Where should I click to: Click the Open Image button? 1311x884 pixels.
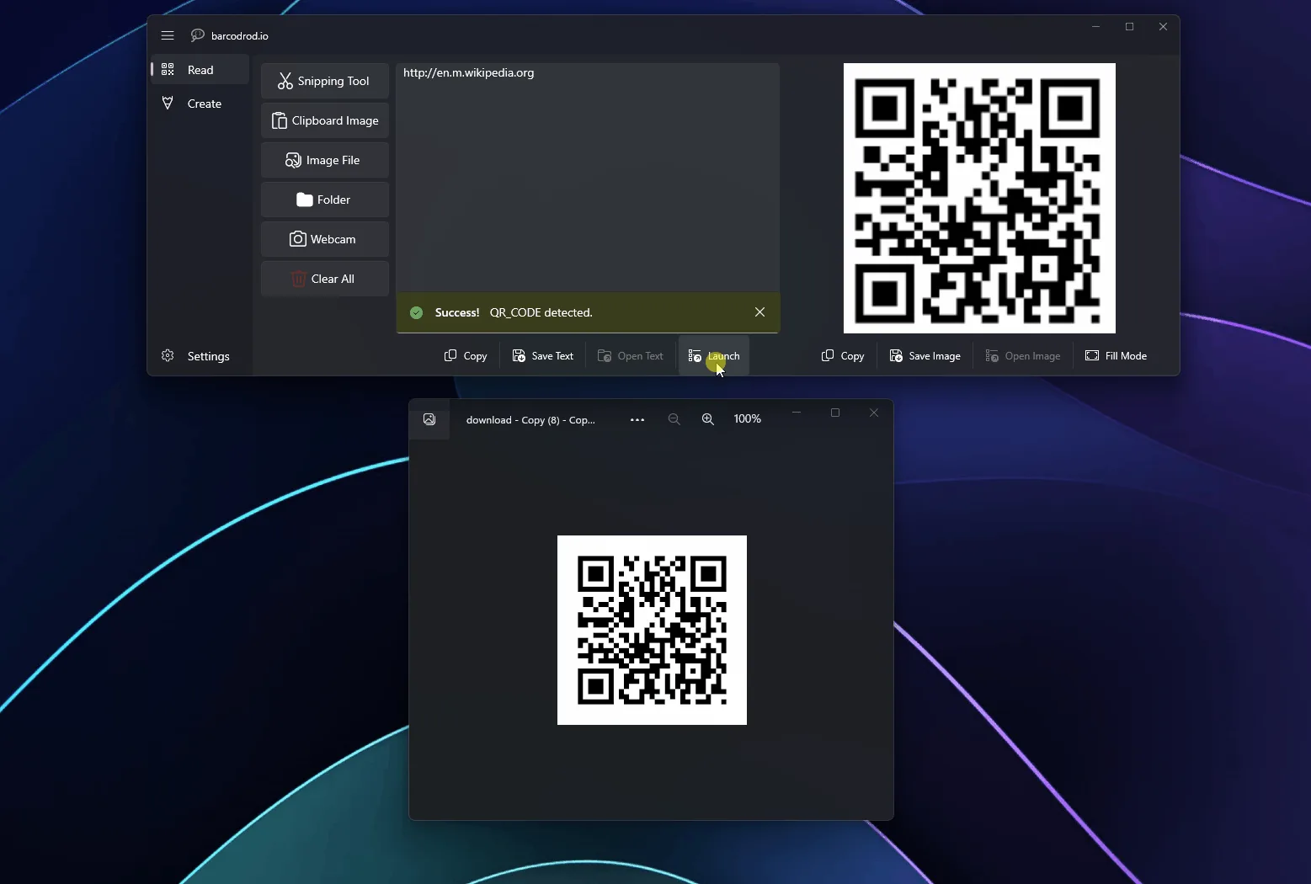pyautogui.click(x=1023, y=356)
